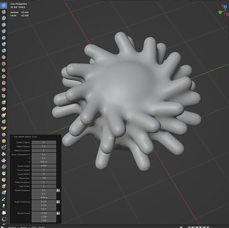The height and width of the screenshot is (228, 229).
Task: Open the timeline View menu
Action: [x=34, y=227]
